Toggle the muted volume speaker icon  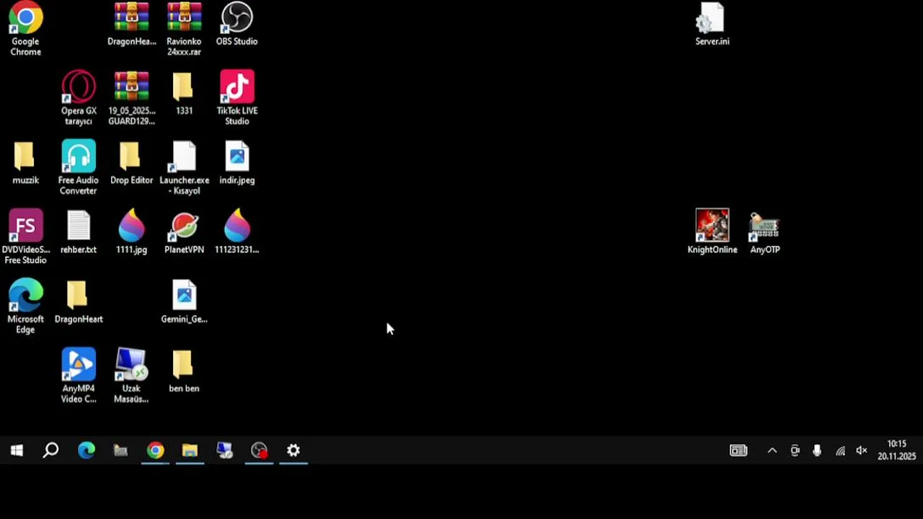tap(862, 451)
